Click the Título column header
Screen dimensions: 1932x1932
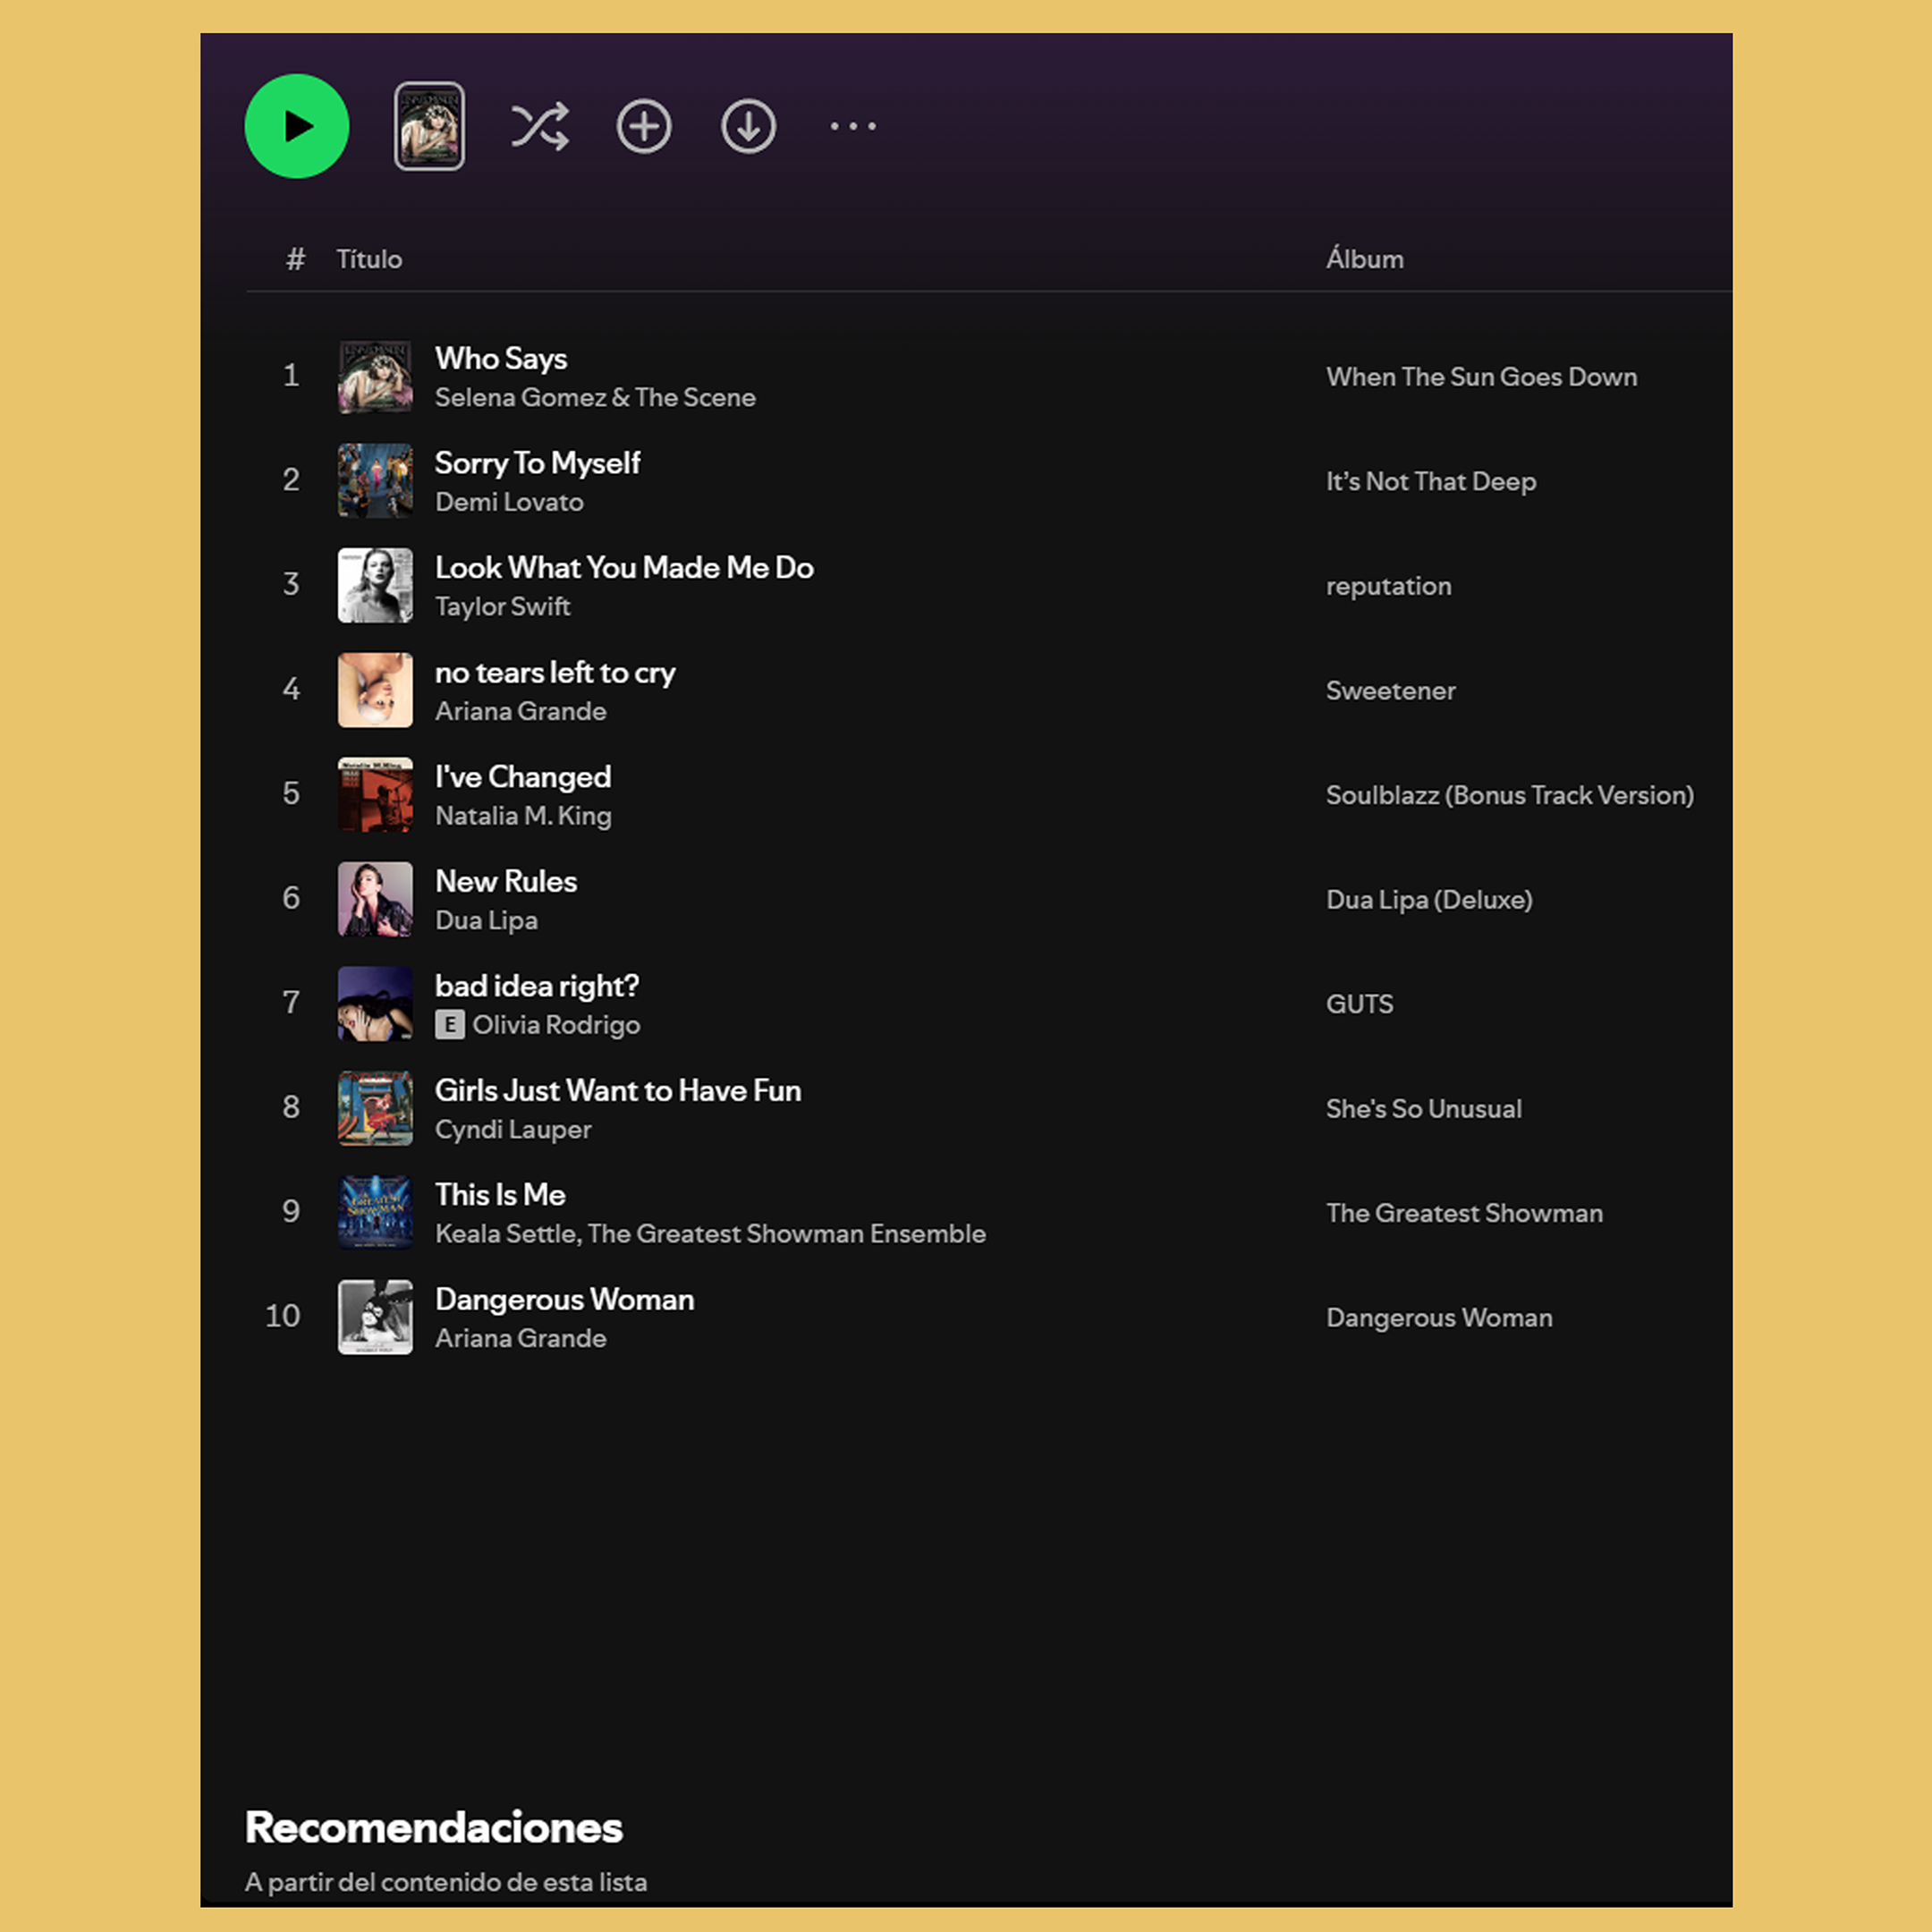pyautogui.click(x=369, y=260)
